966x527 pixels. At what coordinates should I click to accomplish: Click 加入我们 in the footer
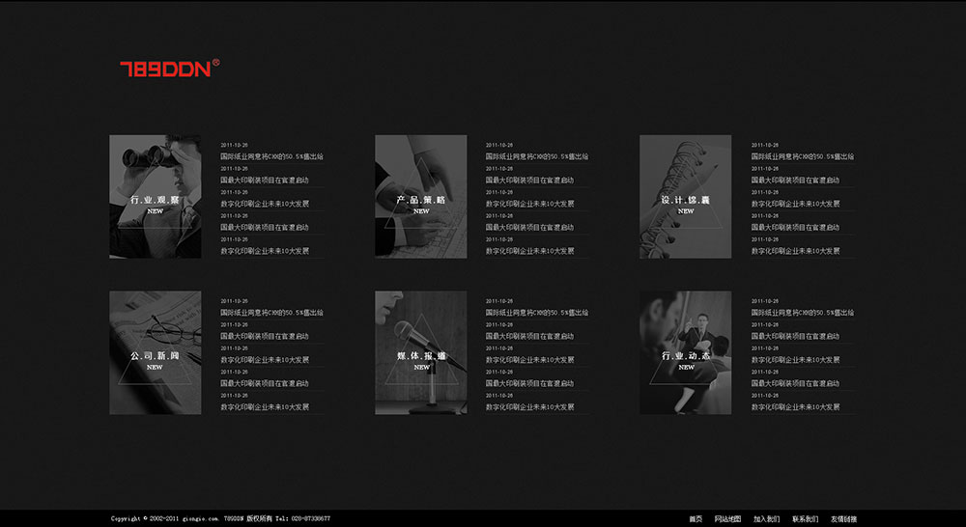(766, 519)
